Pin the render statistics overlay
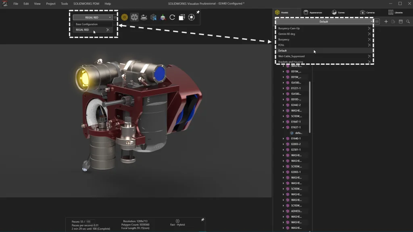This screenshot has height=232, width=413. point(202,219)
